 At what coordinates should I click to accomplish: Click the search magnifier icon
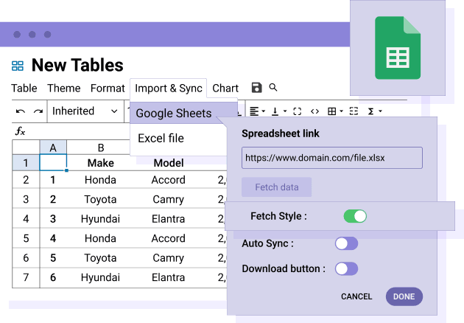(x=273, y=88)
